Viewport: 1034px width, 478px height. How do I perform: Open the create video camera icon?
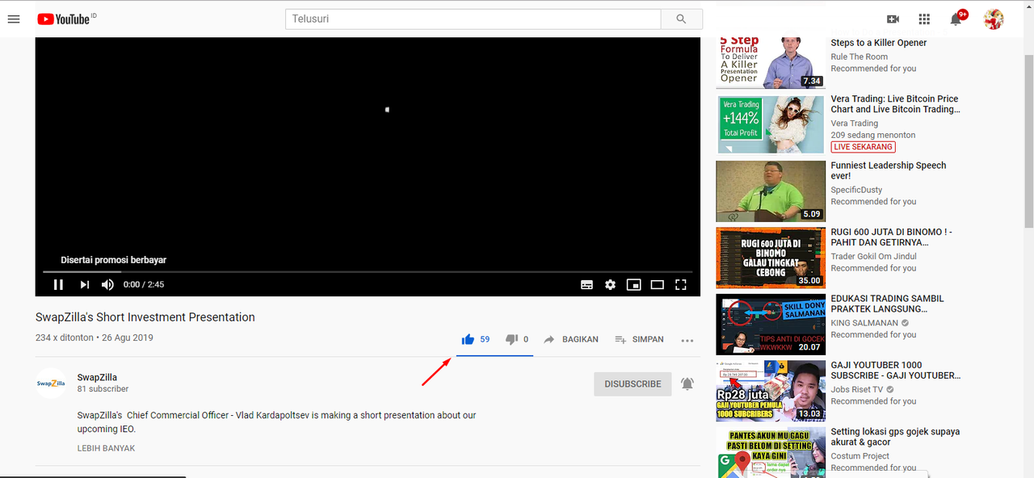pyautogui.click(x=893, y=19)
